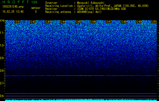
Task: Select the filename 1002251240.png
Action: (13, 7)
